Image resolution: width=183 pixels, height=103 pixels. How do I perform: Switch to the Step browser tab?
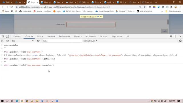[58, 2]
